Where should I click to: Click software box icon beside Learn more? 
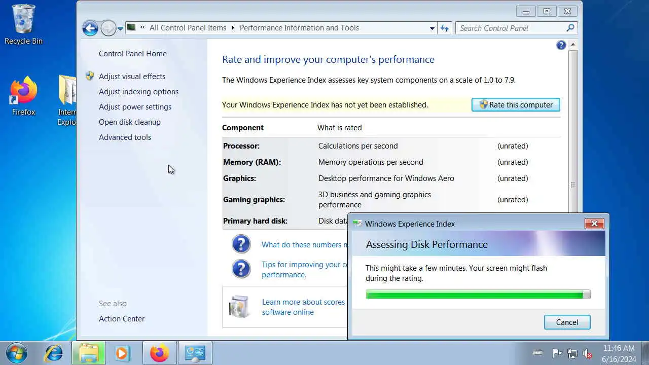click(239, 307)
